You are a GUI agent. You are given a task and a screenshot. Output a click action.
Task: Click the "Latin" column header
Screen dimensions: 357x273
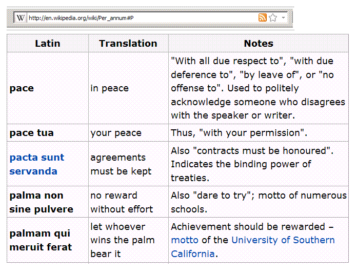click(x=47, y=44)
